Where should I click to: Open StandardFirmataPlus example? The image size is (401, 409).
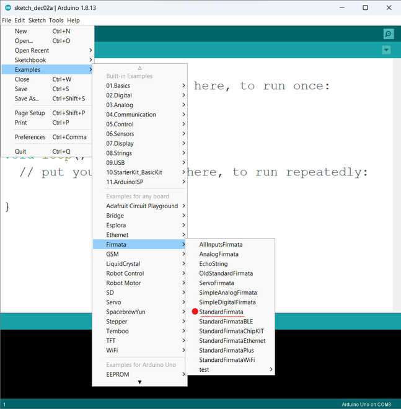(x=230, y=350)
